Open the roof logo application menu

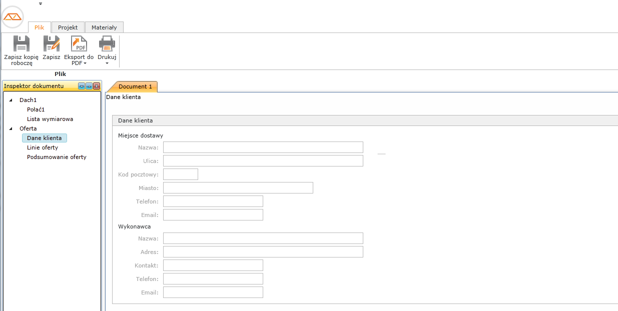pyautogui.click(x=13, y=17)
